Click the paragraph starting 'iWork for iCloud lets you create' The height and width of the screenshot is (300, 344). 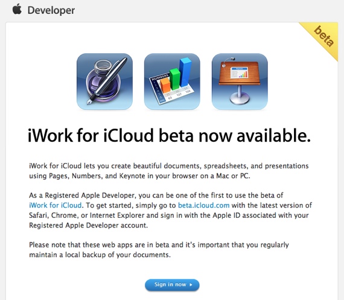[x=169, y=171]
